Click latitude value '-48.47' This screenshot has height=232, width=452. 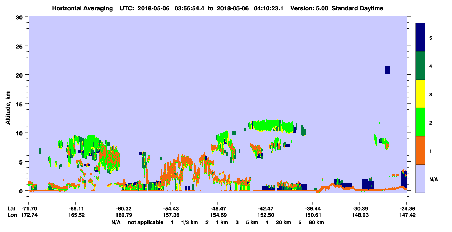pyautogui.click(x=217, y=208)
